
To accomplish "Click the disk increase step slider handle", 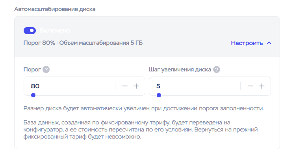I will (x=159, y=95).
